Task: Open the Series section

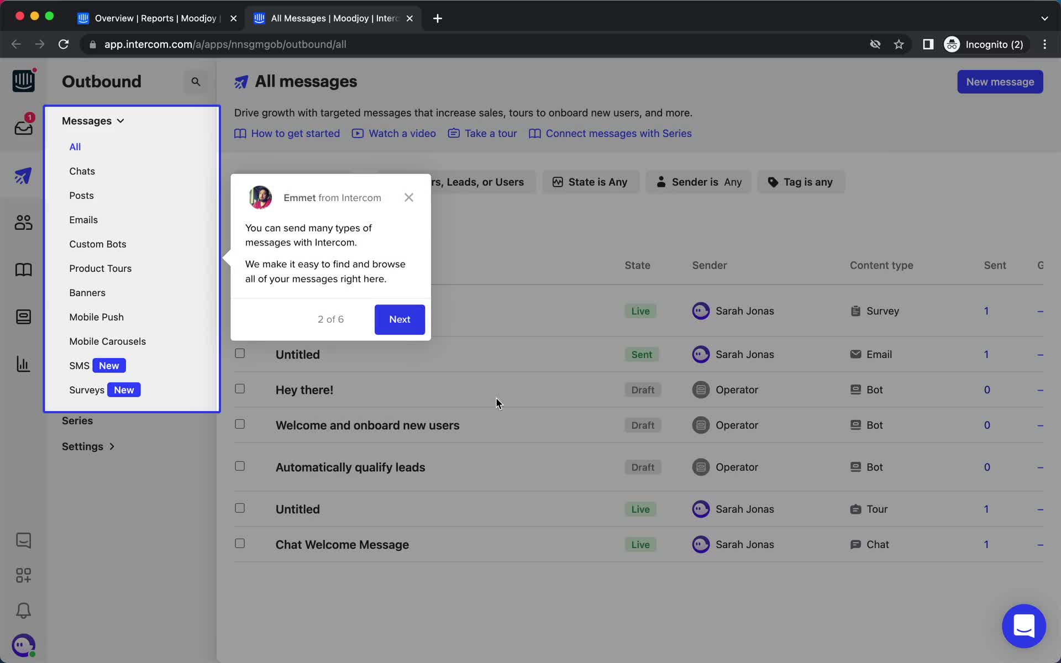Action: tap(77, 421)
